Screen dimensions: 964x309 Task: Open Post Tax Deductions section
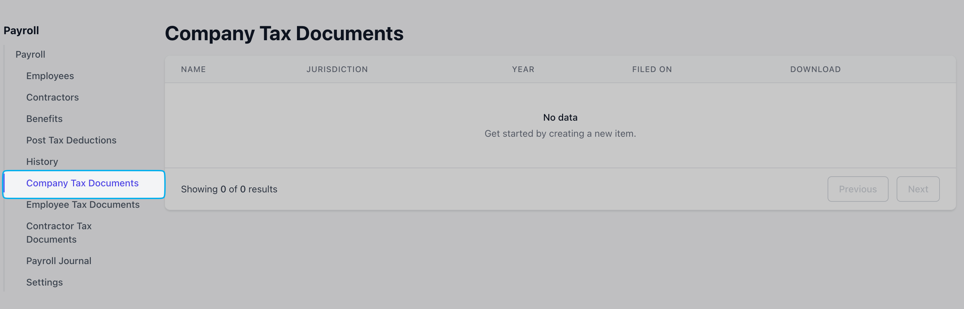[x=71, y=140]
